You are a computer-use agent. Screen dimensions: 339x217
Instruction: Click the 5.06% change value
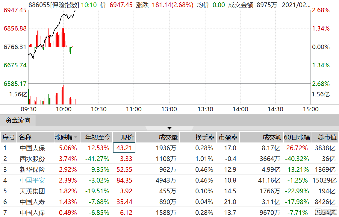[x=68, y=148]
